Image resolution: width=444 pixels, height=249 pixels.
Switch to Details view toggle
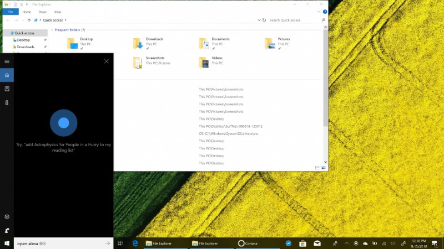click(x=317, y=168)
